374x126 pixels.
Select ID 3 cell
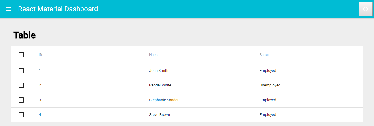tap(40, 100)
